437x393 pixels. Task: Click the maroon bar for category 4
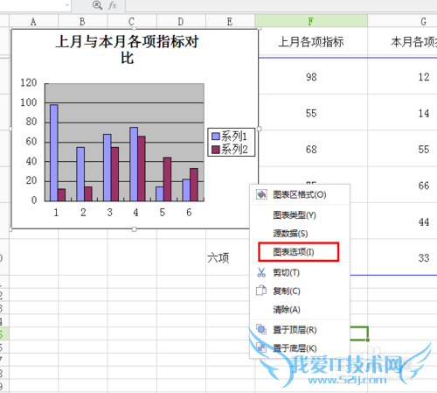pyautogui.click(x=142, y=168)
